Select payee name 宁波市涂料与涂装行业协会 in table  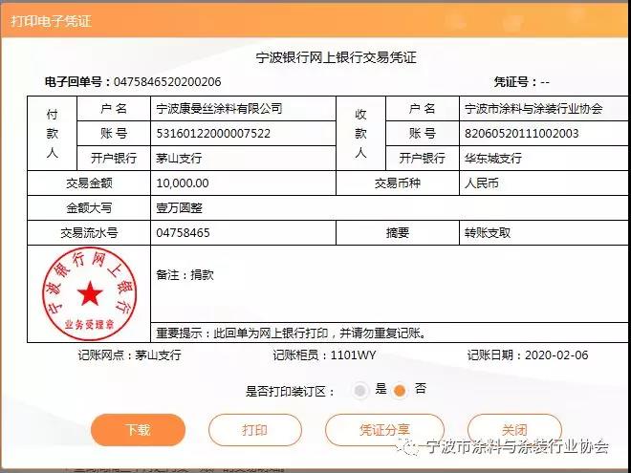[x=533, y=109]
